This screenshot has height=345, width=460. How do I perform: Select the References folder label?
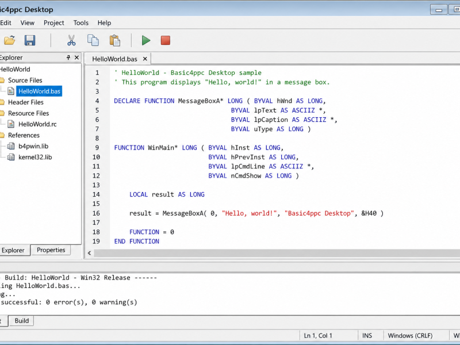click(24, 135)
